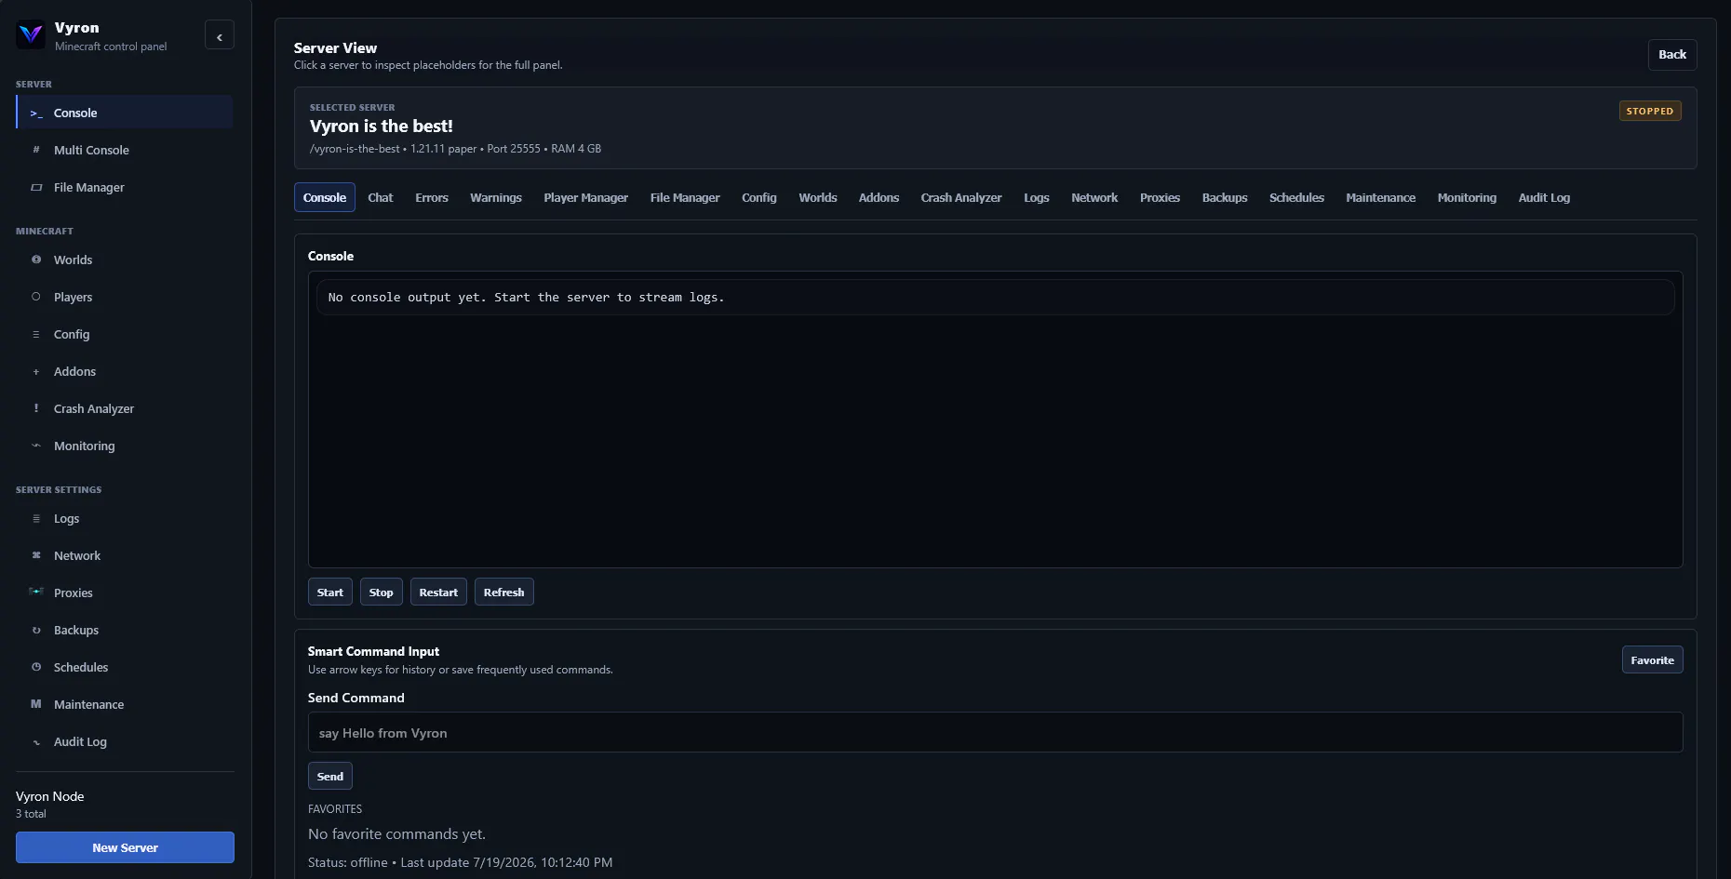Viewport: 1731px width, 879px height.
Task: Open the Logs tab
Action: tap(1037, 197)
